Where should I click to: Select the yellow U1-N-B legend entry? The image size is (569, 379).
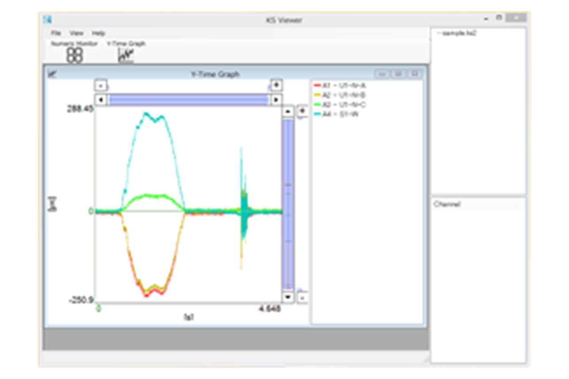coord(339,95)
